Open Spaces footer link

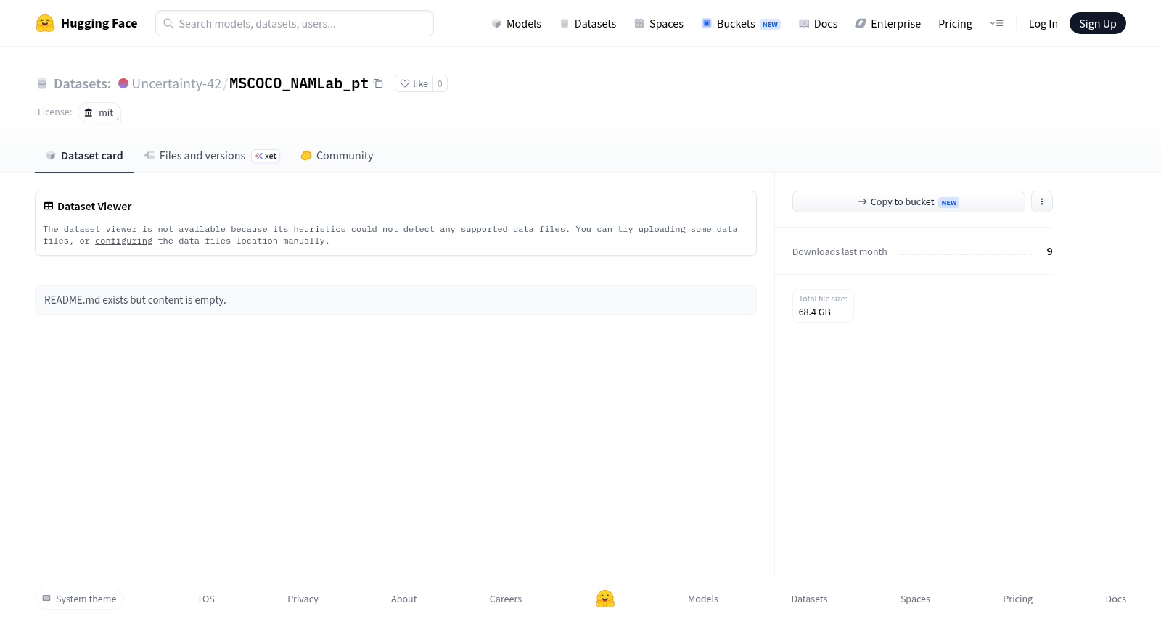(x=915, y=599)
